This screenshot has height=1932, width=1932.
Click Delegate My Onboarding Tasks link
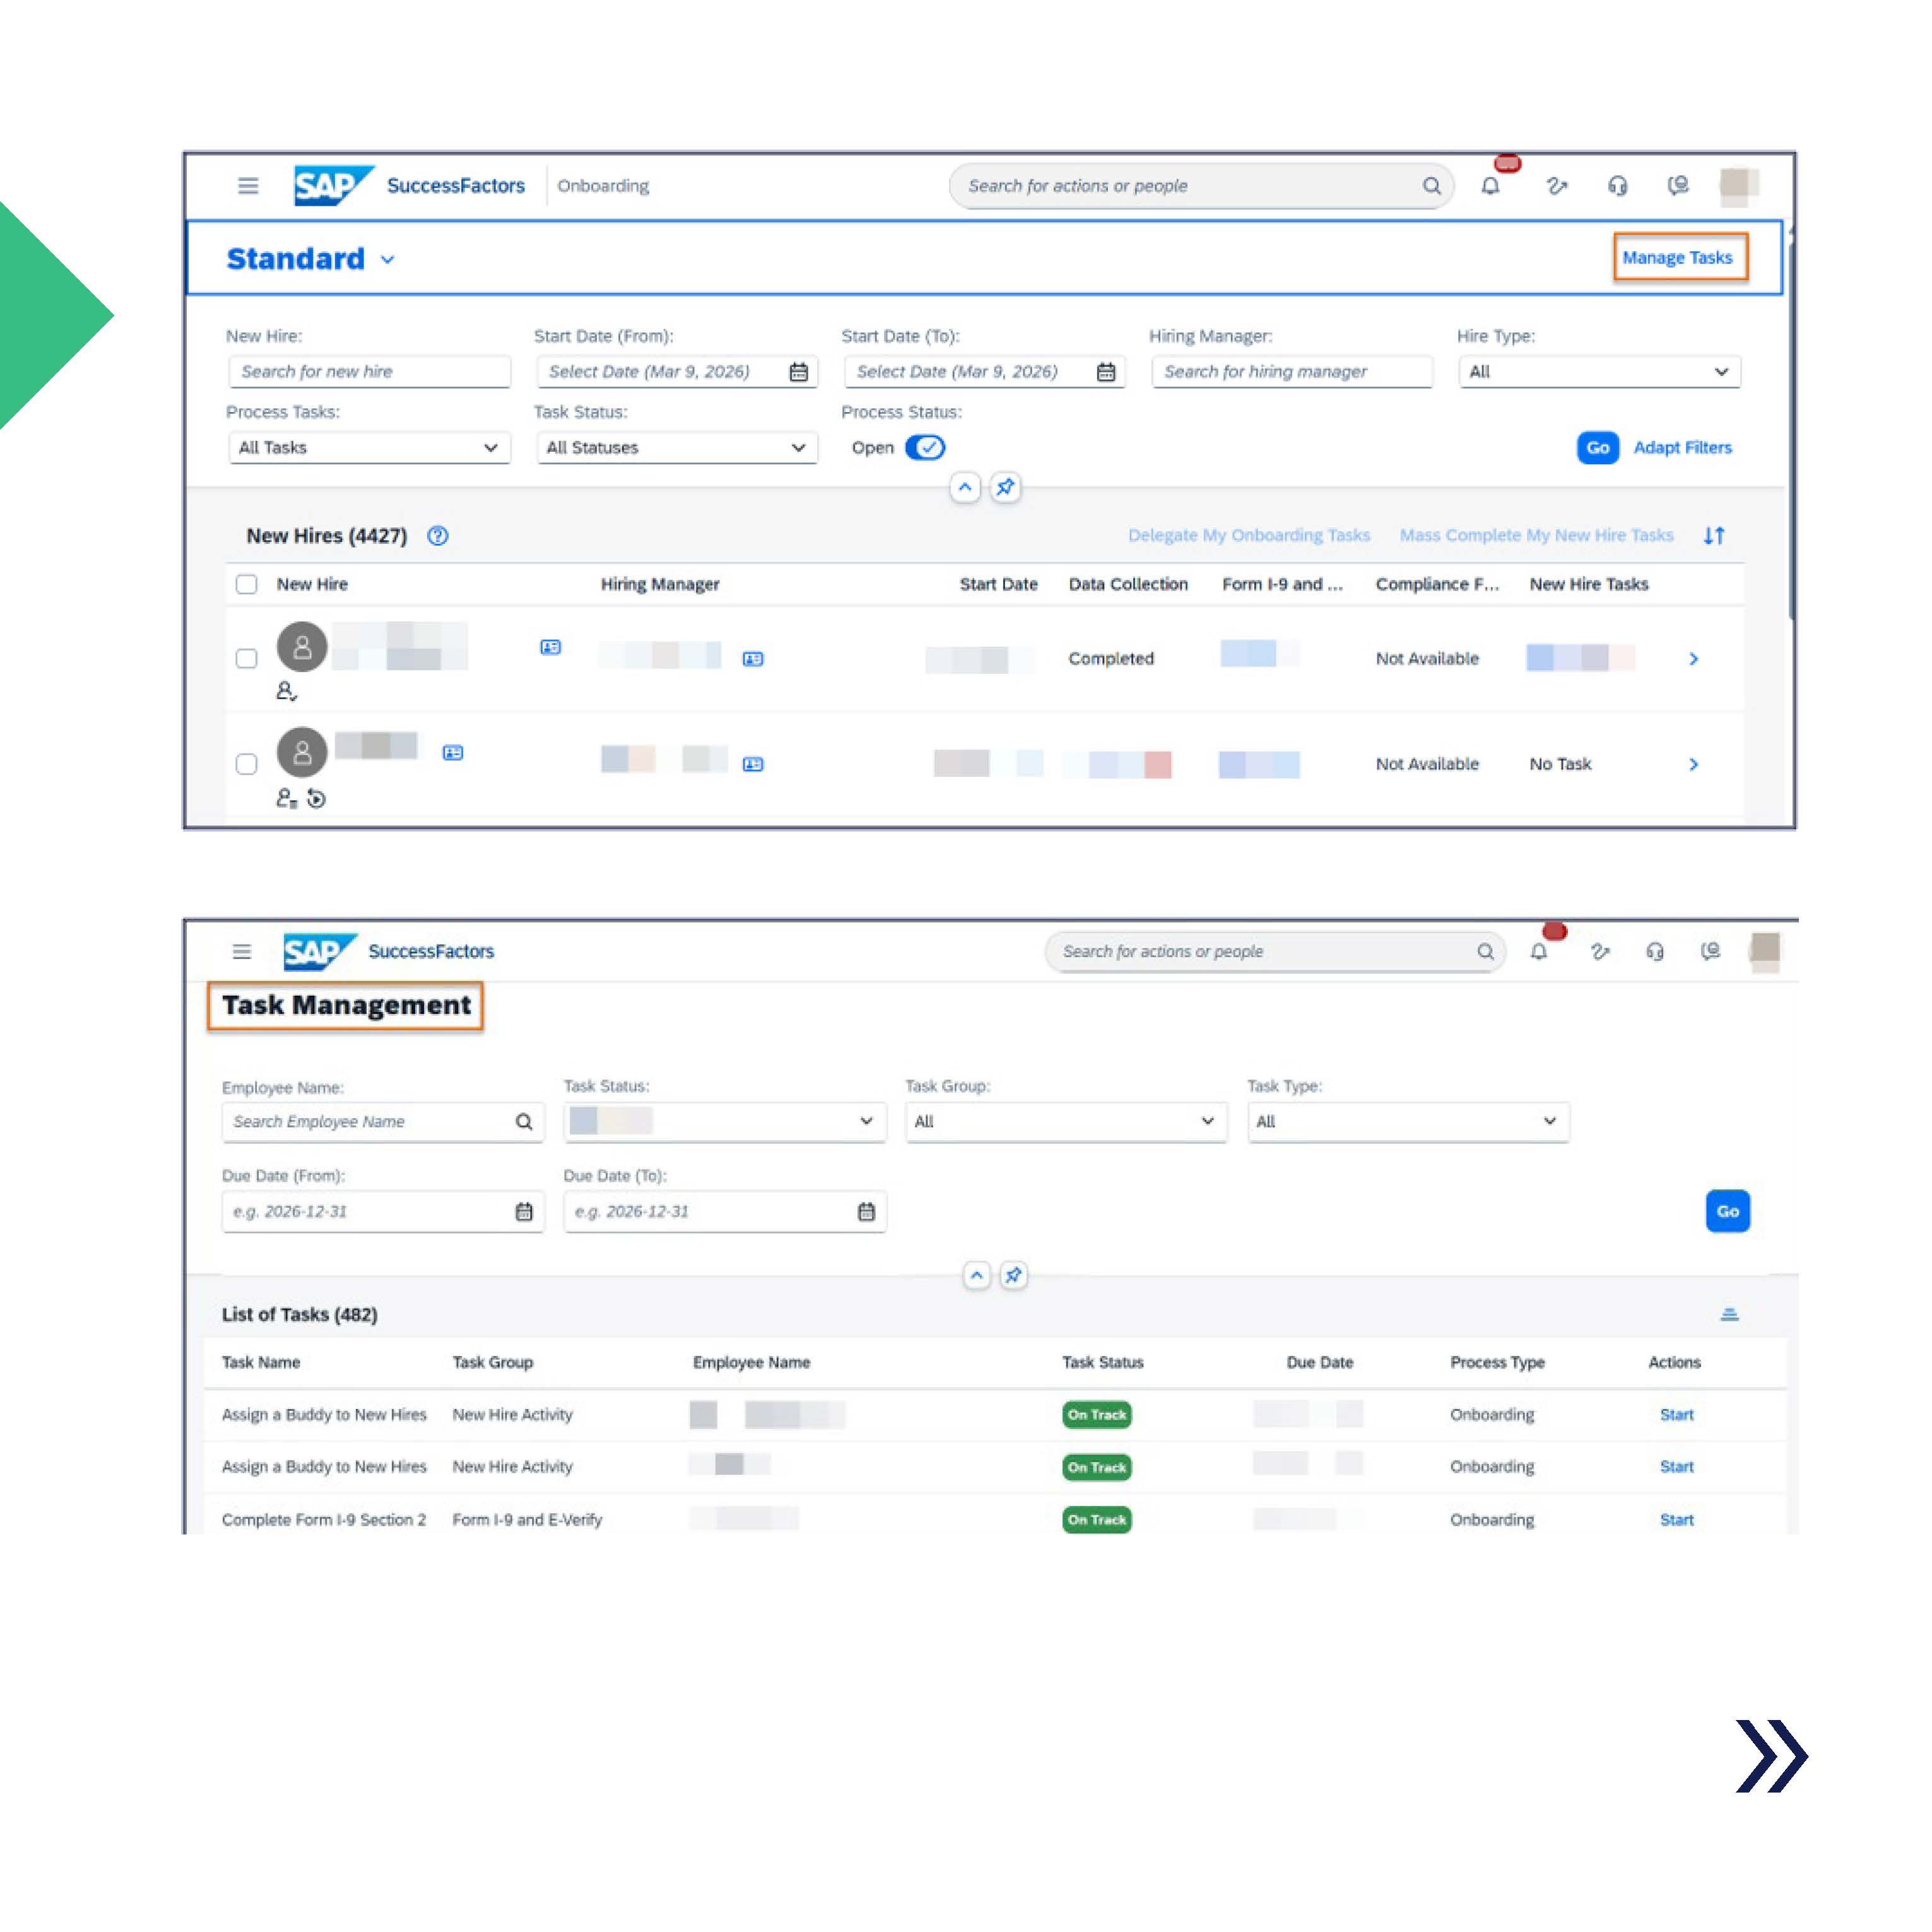pos(1249,536)
